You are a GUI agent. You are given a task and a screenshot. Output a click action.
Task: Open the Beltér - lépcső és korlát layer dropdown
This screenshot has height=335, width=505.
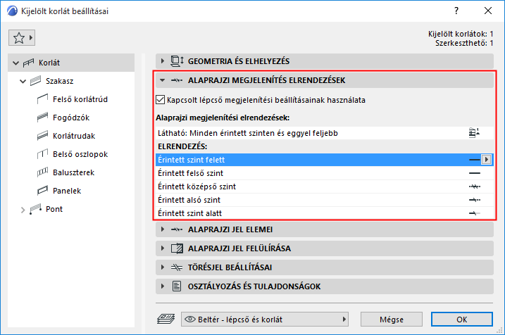(265, 320)
